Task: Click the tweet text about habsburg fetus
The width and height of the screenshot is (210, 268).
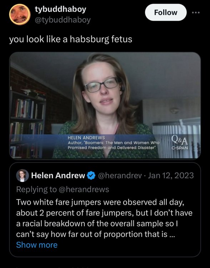Action: pyautogui.click(x=71, y=39)
